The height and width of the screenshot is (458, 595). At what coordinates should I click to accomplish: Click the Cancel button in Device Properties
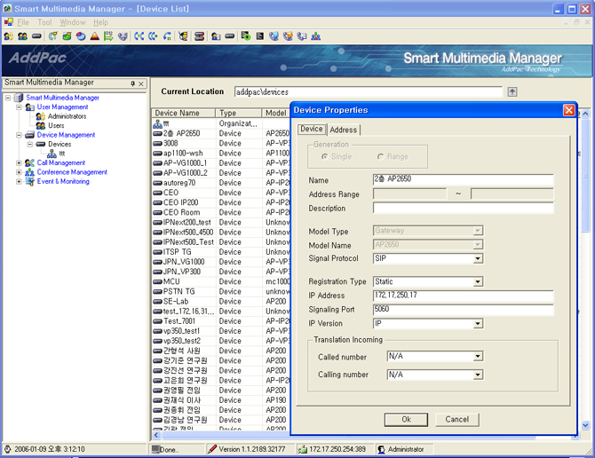point(456,419)
